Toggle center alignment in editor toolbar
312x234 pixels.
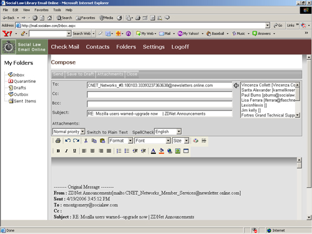tap(92, 151)
